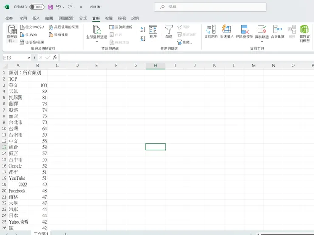Click cell containing Yahoo奇摩

coord(18,221)
